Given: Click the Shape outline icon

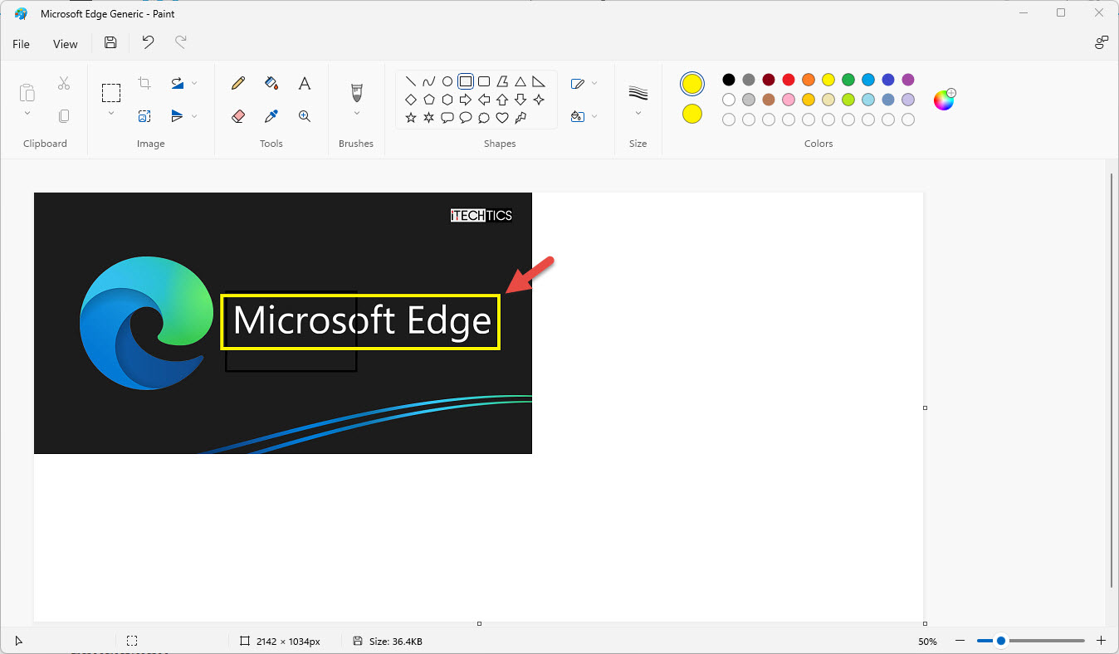Looking at the screenshot, I should (x=579, y=83).
